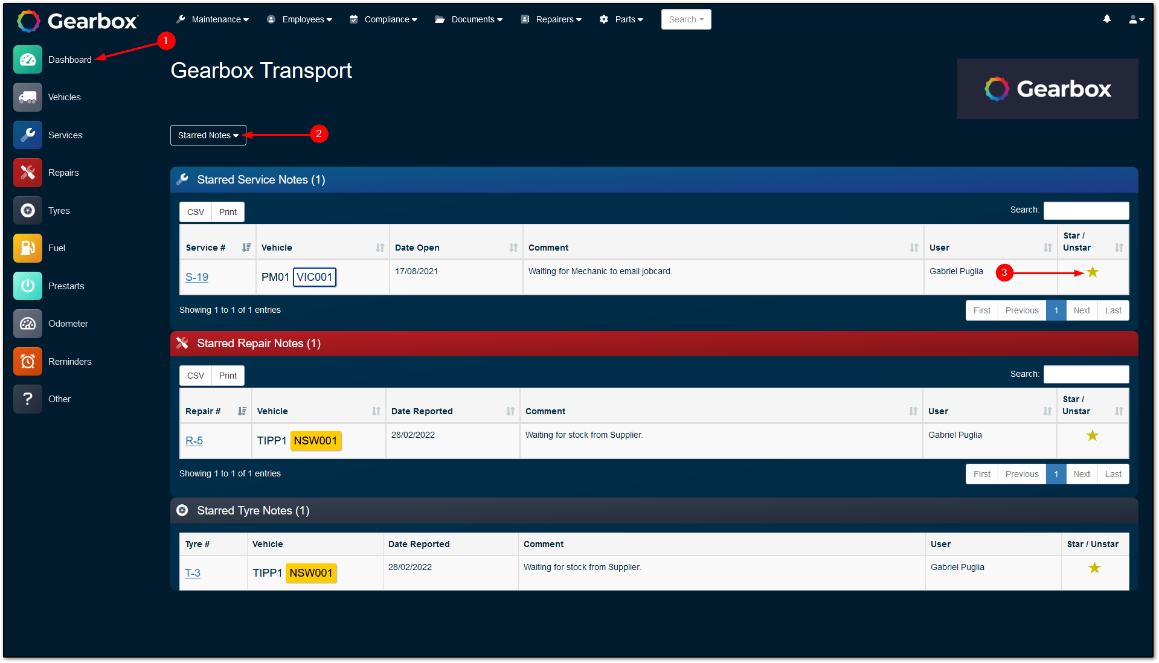This screenshot has width=1159, height=663.
Task: Focus the repair notes Search field
Action: [1086, 374]
